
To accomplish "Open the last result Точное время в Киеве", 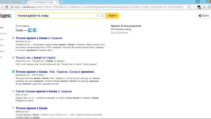I will click(32, 108).
